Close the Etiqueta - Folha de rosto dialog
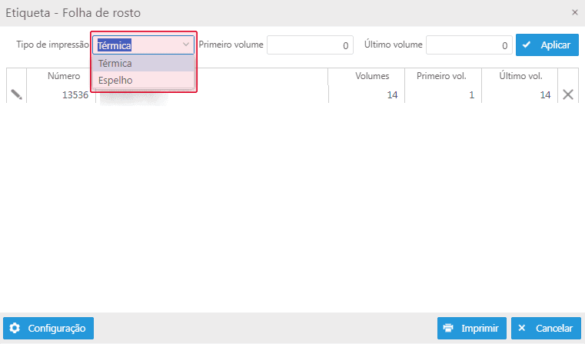The height and width of the screenshot is (344, 585). pos(574,12)
